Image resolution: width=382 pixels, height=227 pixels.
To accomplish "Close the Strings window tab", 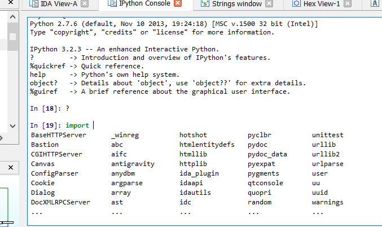I will [270, 4].
